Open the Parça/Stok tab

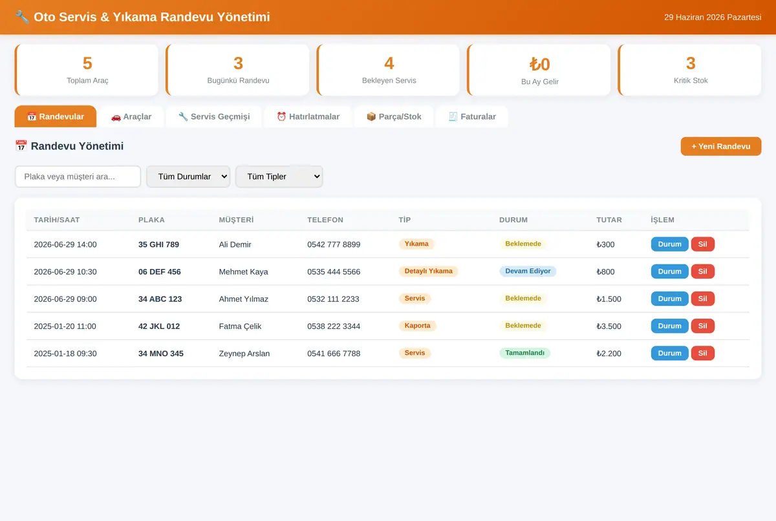pos(394,116)
